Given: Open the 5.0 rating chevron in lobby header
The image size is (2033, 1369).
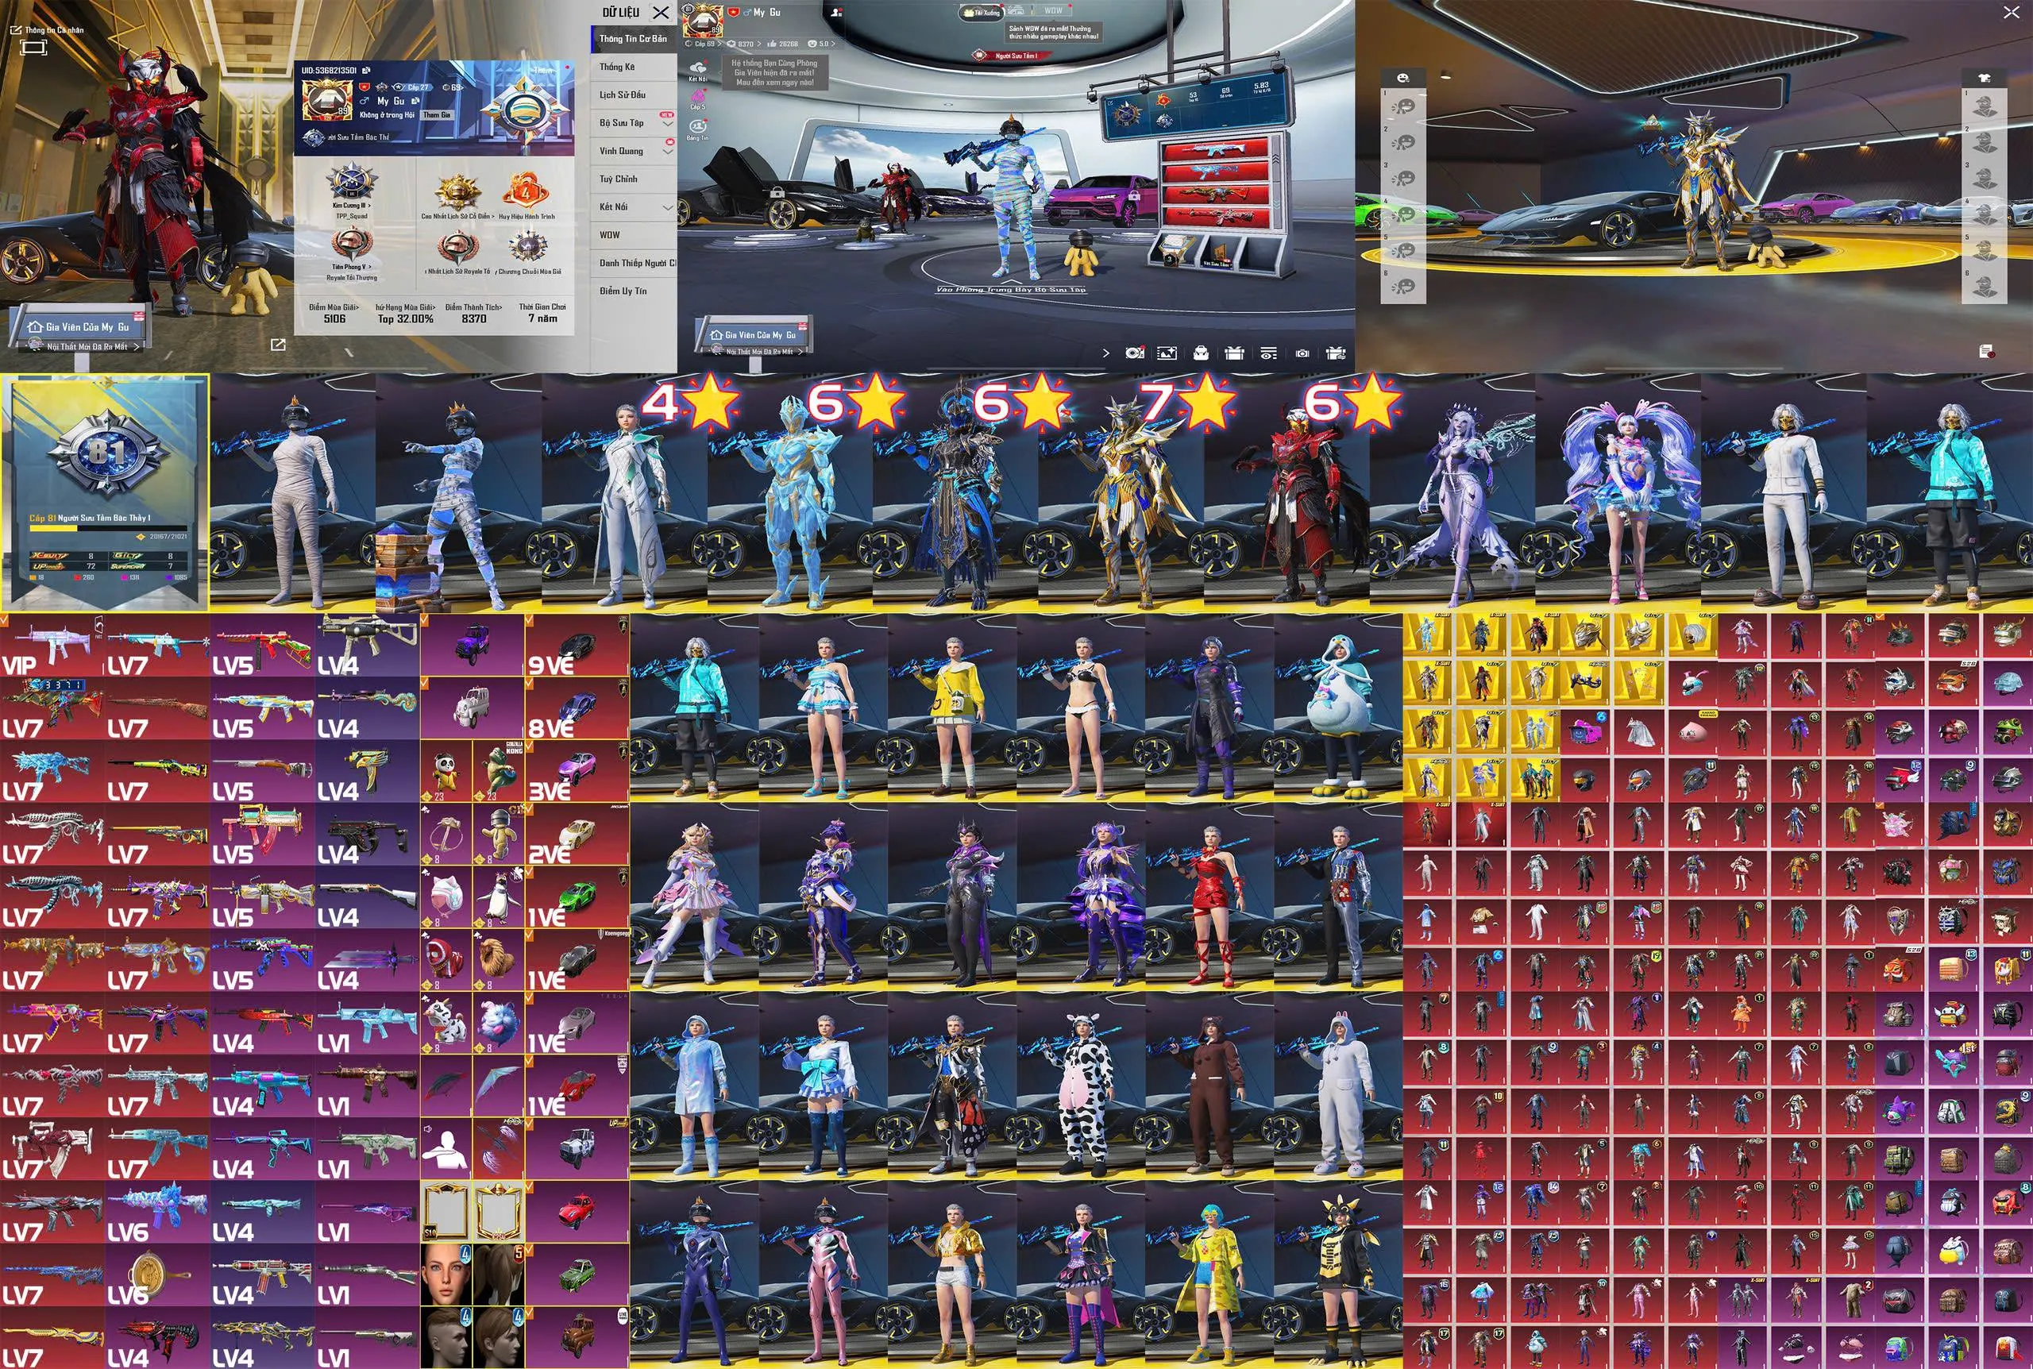Looking at the screenshot, I should point(833,44).
